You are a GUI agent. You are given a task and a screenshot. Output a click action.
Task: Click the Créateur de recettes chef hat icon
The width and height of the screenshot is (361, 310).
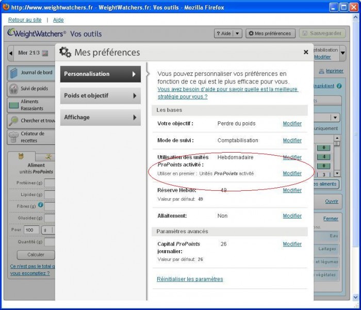[x=13, y=137]
